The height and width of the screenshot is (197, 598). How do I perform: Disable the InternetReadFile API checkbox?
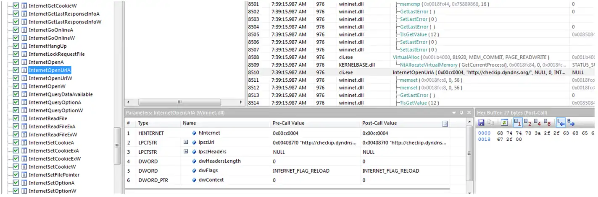click(x=16, y=119)
